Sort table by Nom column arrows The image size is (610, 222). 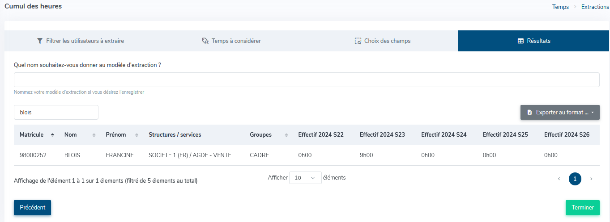(94, 135)
